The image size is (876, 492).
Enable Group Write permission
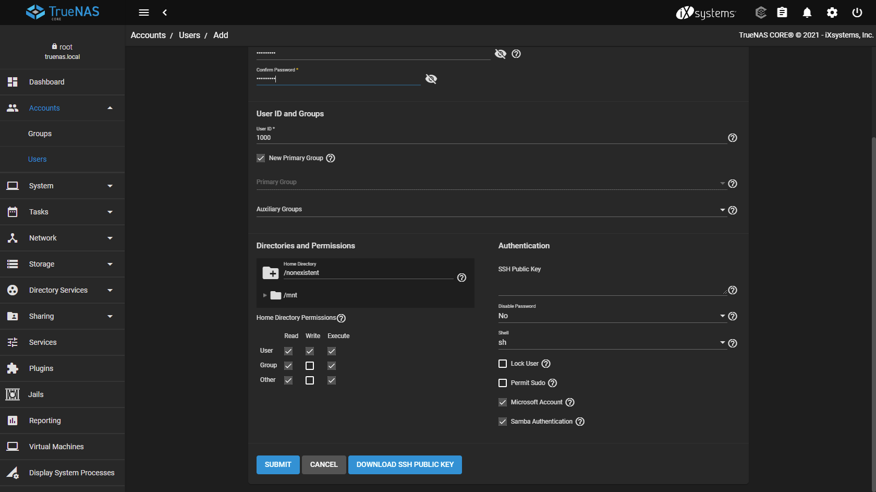(x=310, y=366)
